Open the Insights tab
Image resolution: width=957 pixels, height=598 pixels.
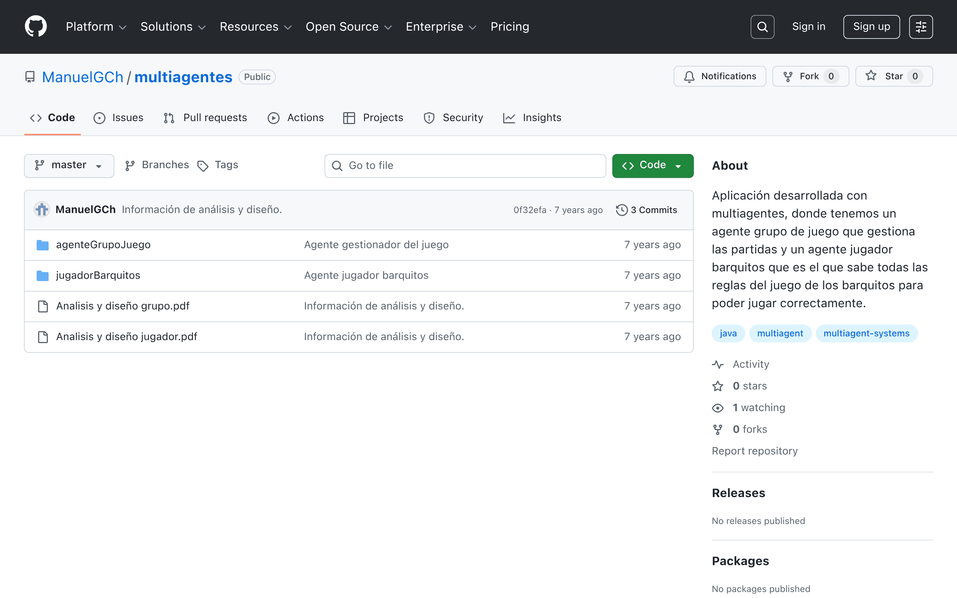pyautogui.click(x=532, y=117)
